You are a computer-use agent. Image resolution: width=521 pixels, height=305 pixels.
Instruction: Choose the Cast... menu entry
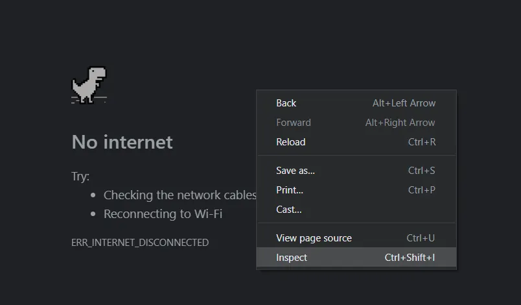pos(289,210)
